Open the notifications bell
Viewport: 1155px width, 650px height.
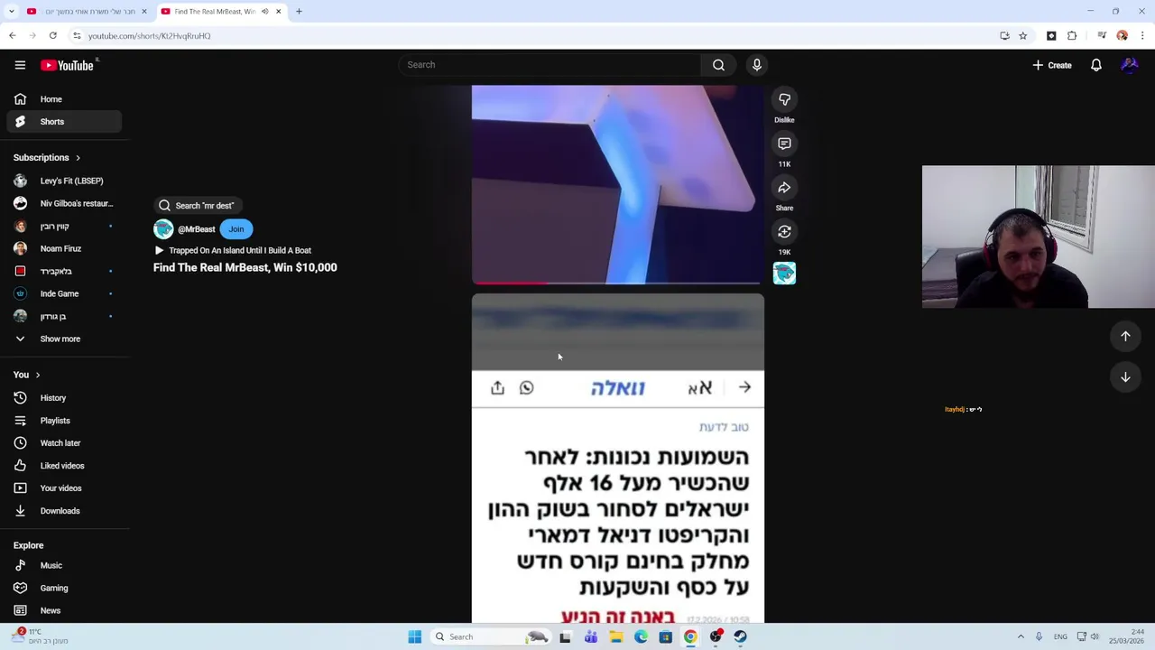(1096, 65)
